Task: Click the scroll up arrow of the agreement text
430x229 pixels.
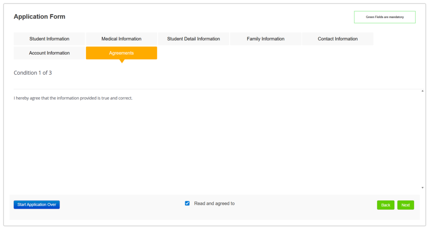Action: click(422, 91)
